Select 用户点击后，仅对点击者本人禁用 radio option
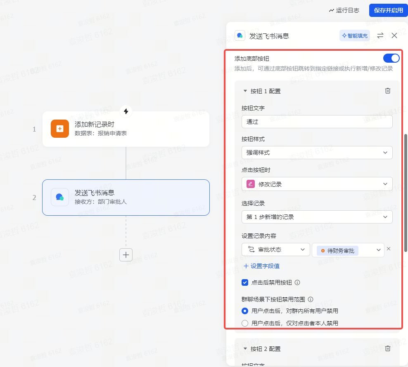Image resolution: width=408 pixels, height=367 pixels. point(244,323)
